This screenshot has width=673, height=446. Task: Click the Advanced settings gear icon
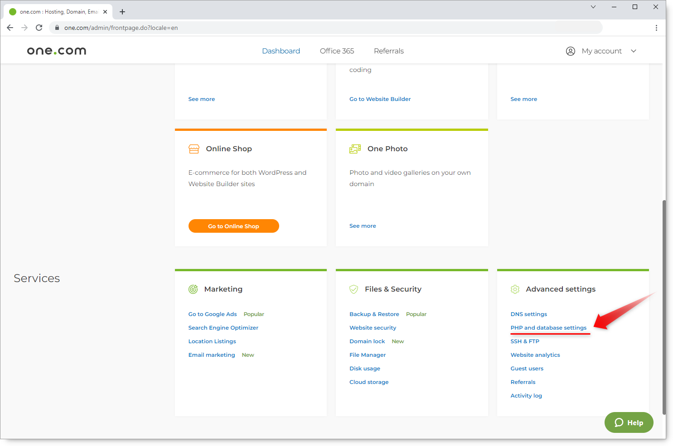pos(515,289)
